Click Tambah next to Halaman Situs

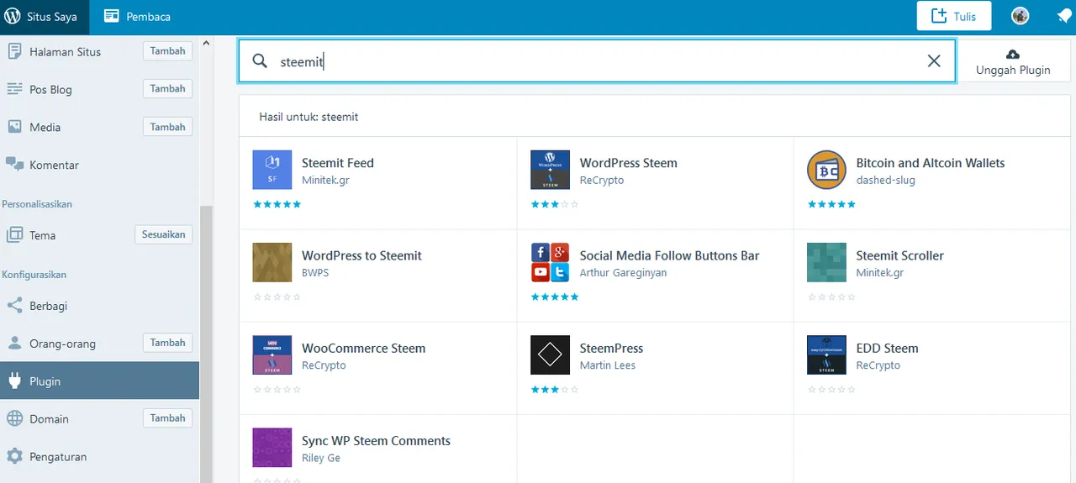click(167, 51)
